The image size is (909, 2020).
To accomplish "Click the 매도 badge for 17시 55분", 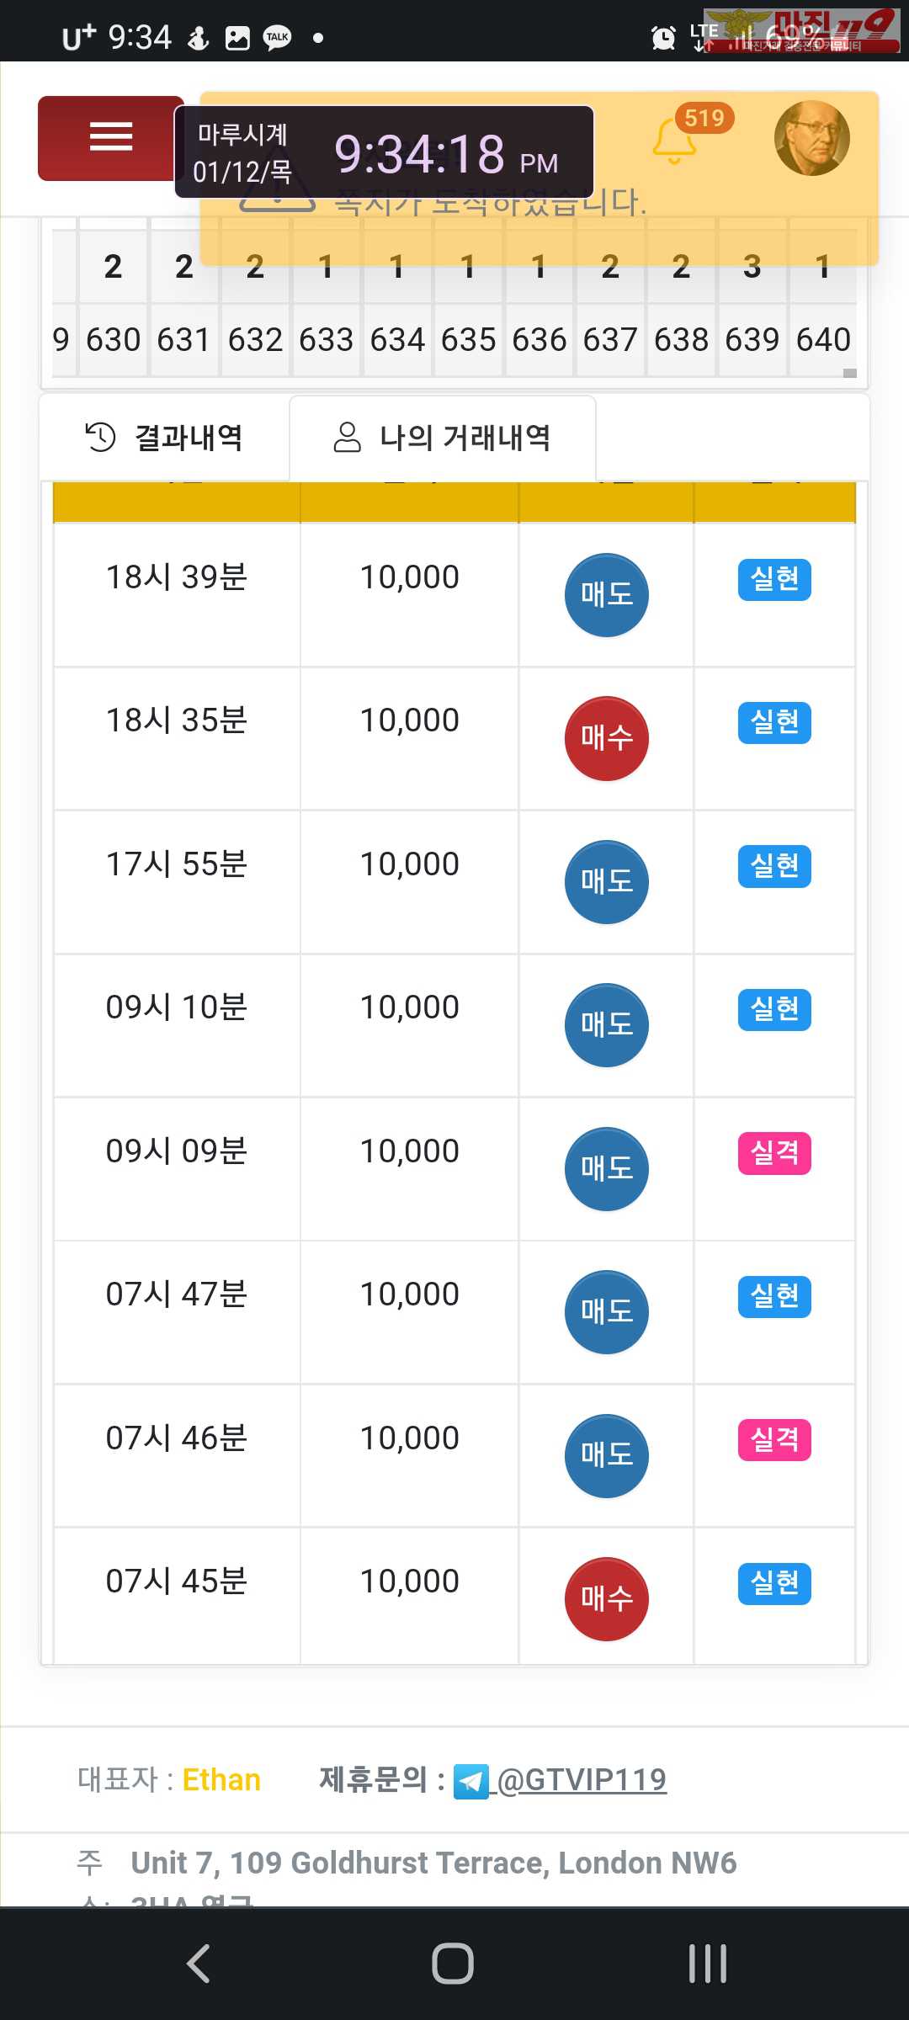I will (606, 881).
